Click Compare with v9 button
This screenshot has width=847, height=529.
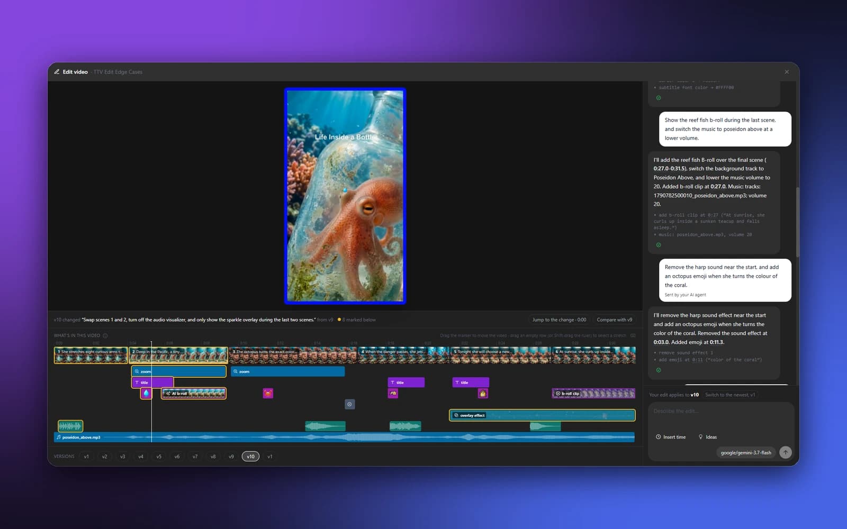pyautogui.click(x=614, y=320)
